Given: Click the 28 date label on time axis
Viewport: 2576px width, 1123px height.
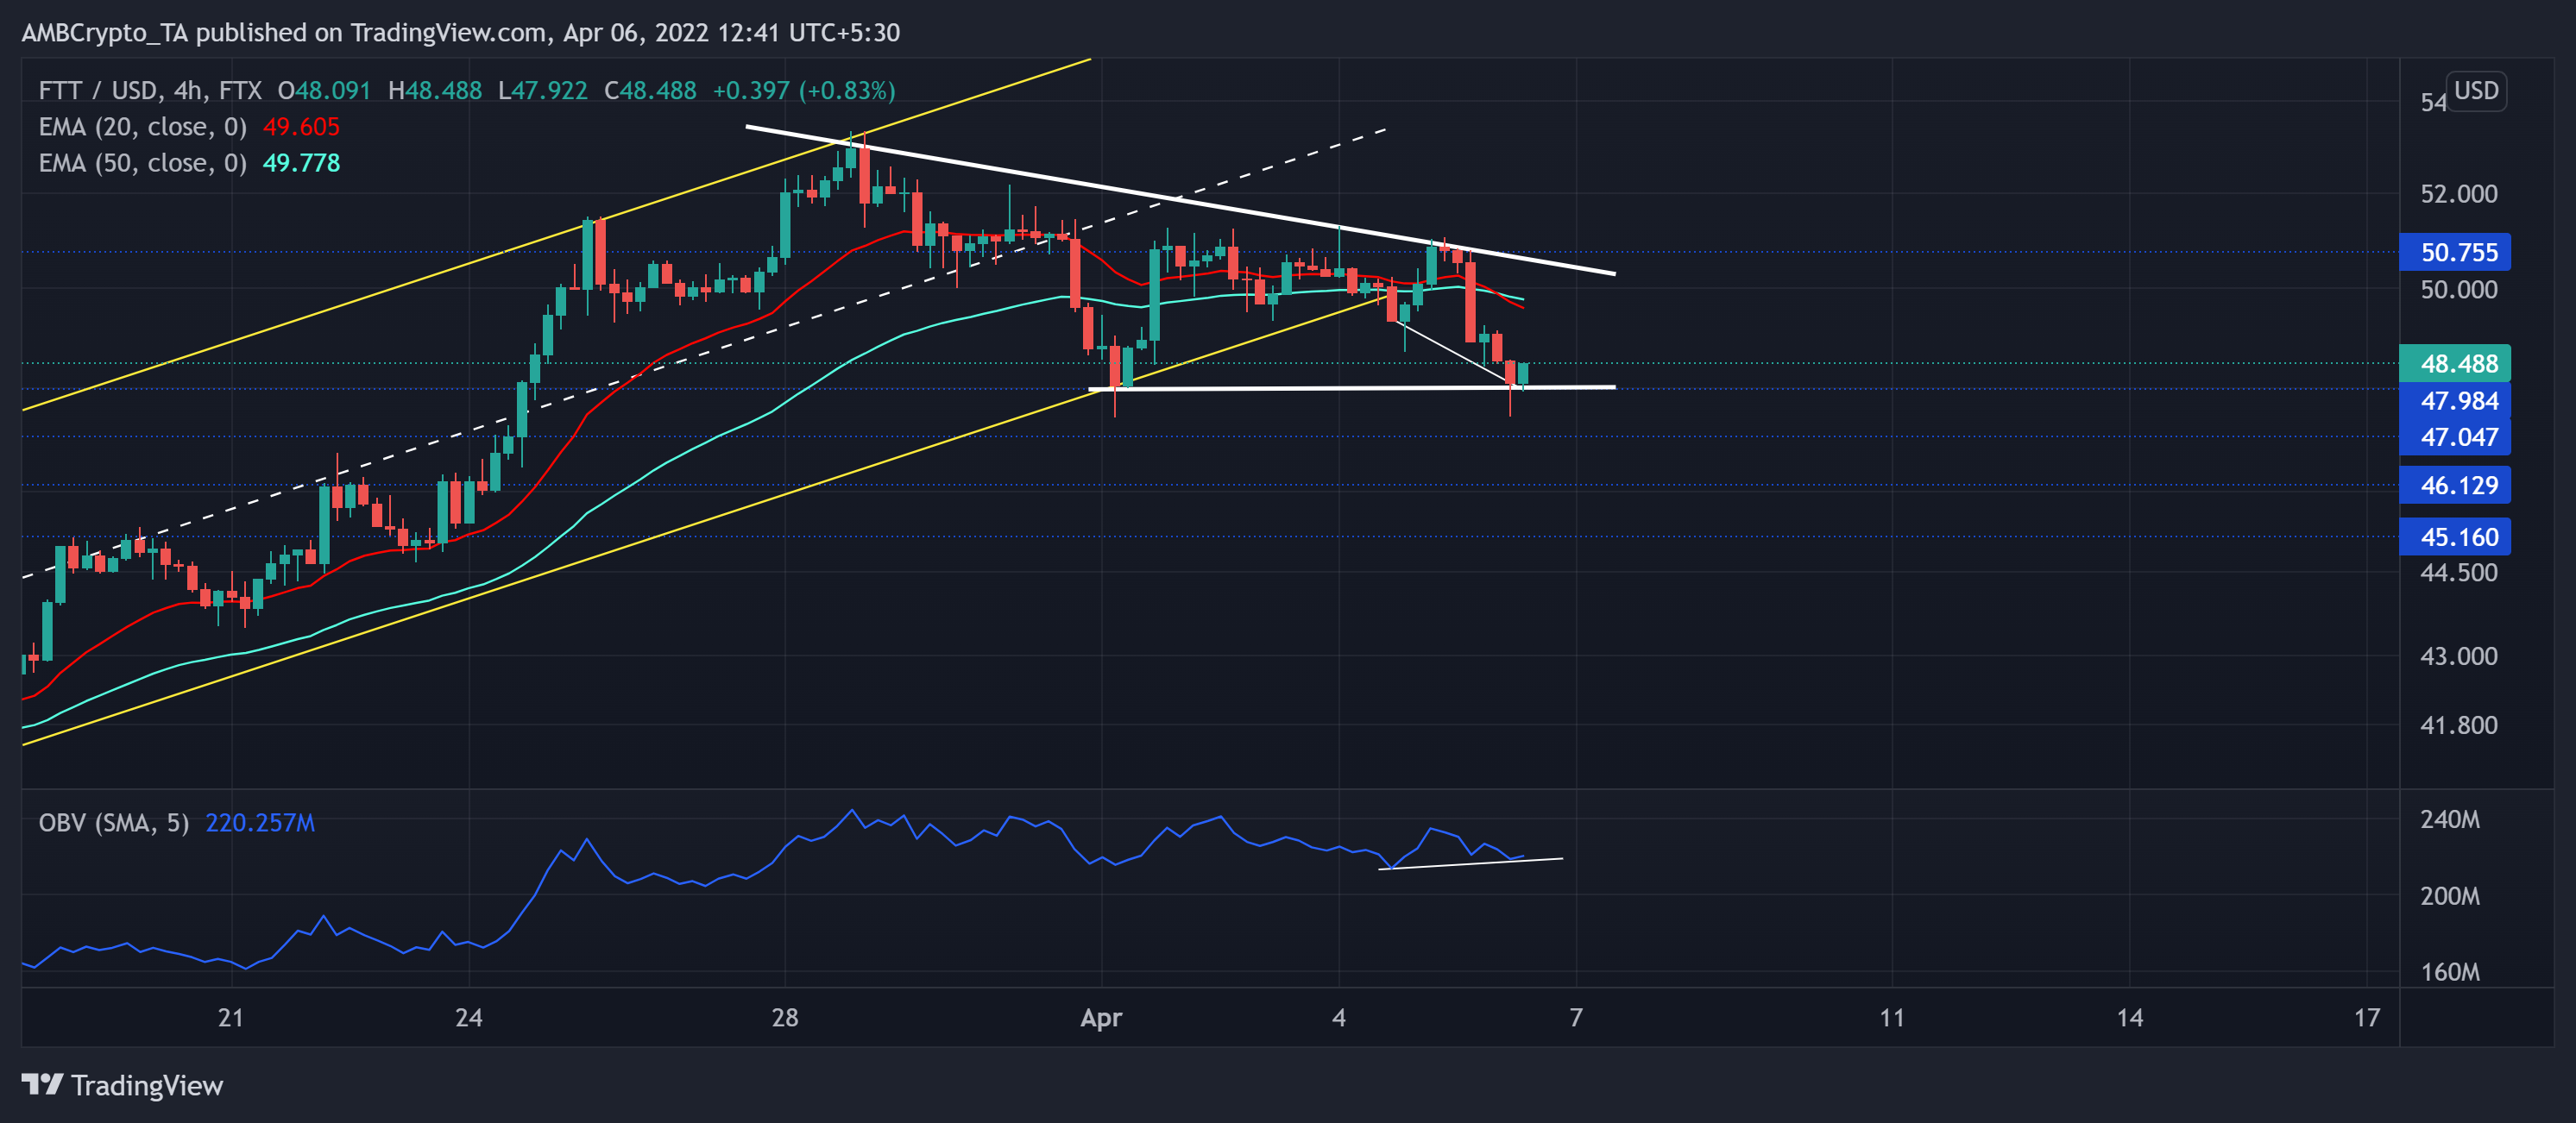Looking at the screenshot, I should (785, 1018).
